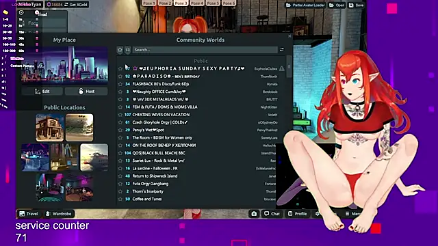Viewport: 438px width, 246px height.
Task: Refresh the Community Worlds list
Action: [281, 50]
